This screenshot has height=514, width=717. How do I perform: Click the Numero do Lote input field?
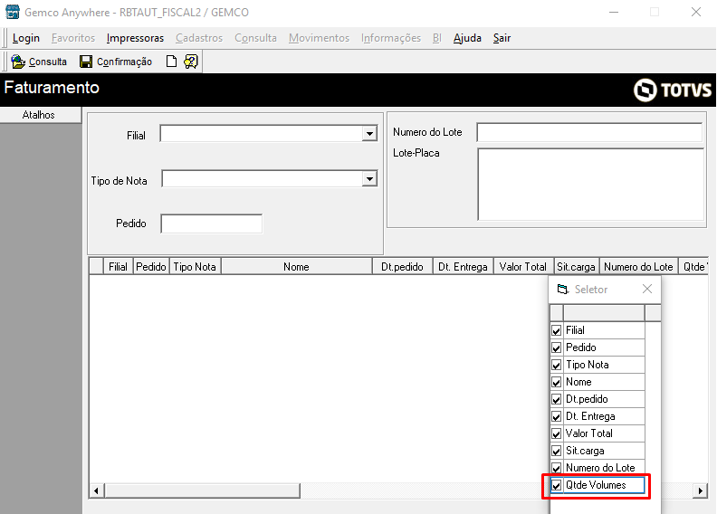coord(589,132)
